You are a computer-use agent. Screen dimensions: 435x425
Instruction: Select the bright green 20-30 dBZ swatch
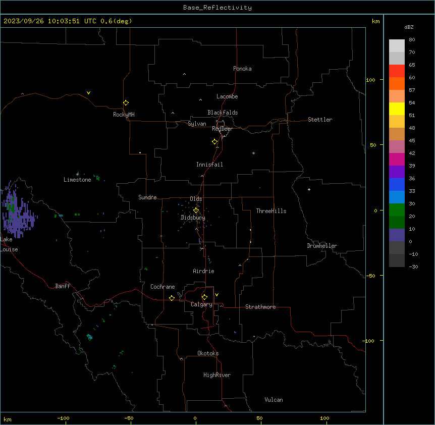click(397, 210)
